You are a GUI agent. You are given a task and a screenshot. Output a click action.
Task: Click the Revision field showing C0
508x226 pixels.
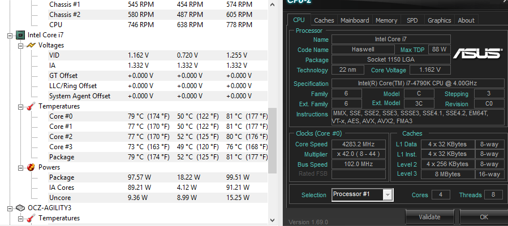pyautogui.click(x=489, y=103)
